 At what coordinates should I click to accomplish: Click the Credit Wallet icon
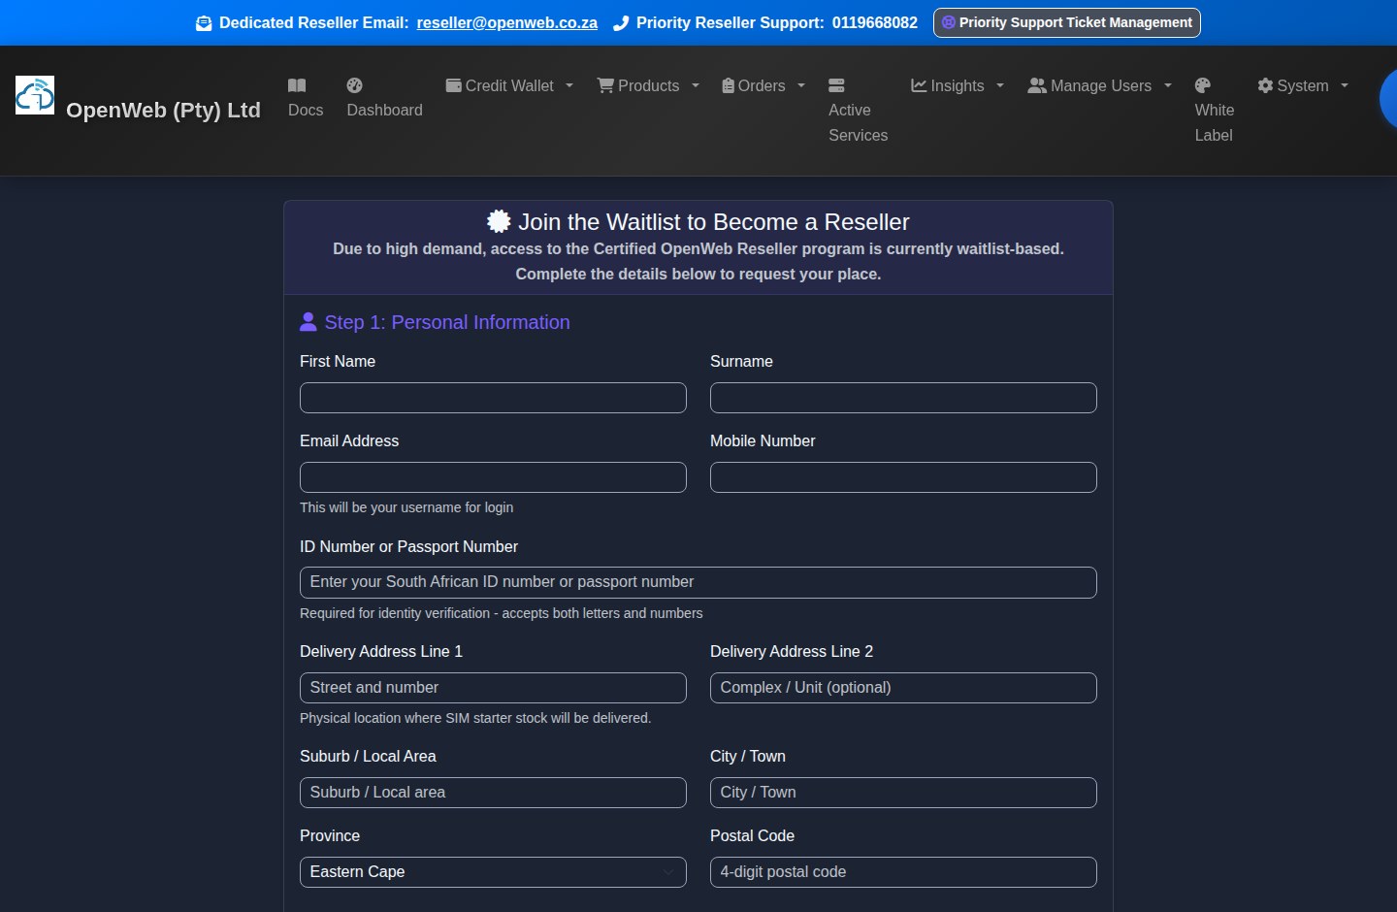453,85
